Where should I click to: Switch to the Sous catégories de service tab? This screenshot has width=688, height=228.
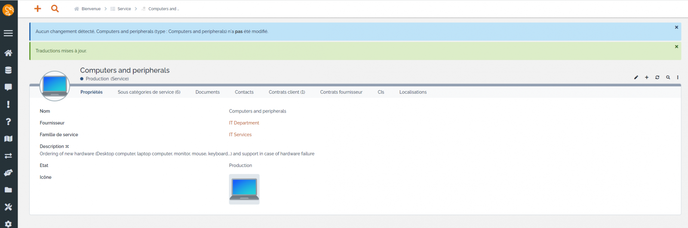149,92
